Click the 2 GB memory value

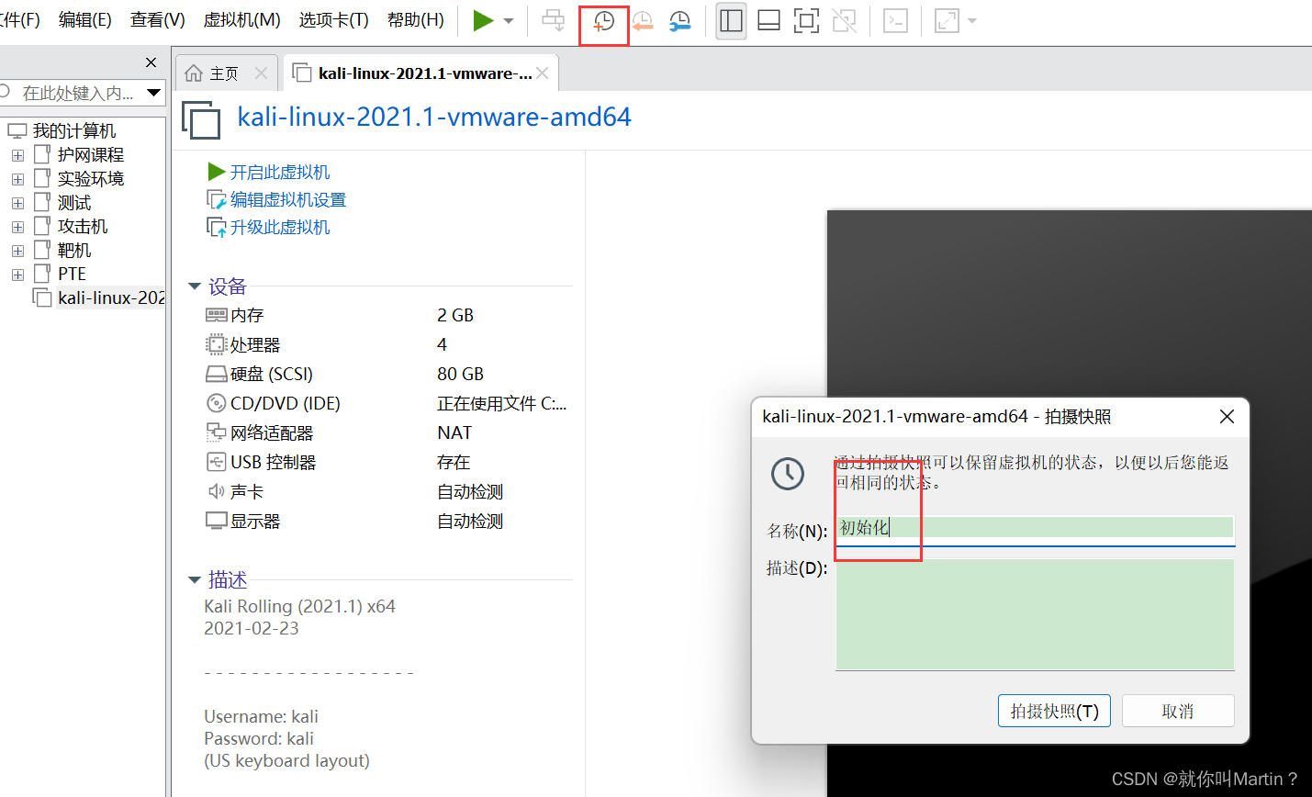coord(455,315)
